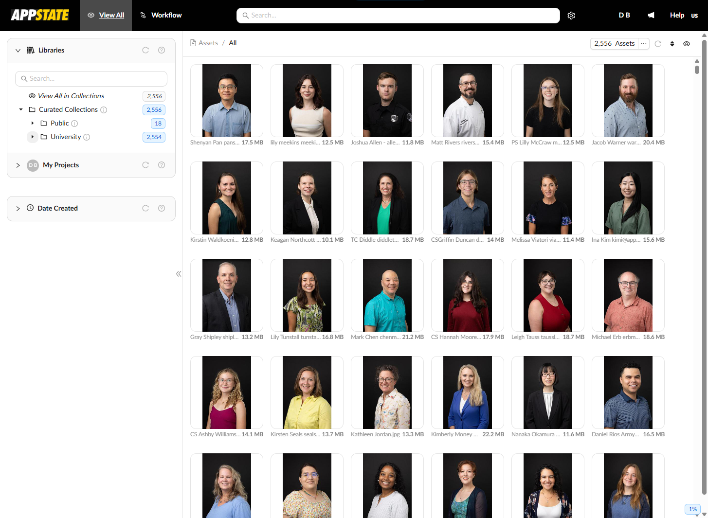Image resolution: width=708 pixels, height=518 pixels.
Task: Open the D B user menu
Action: pyautogui.click(x=624, y=15)
